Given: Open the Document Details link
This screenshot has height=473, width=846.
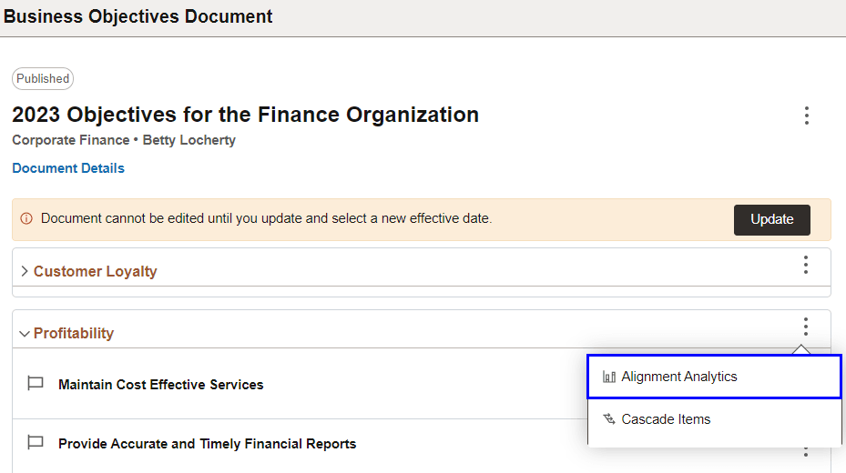Looking at the screenshot, I should 68,168.
